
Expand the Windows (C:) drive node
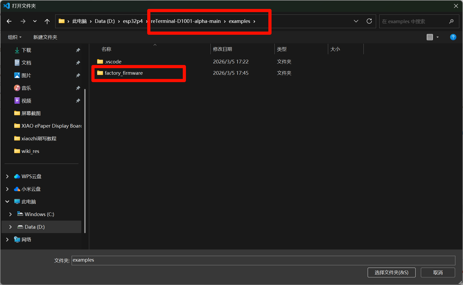pos(11,214)
